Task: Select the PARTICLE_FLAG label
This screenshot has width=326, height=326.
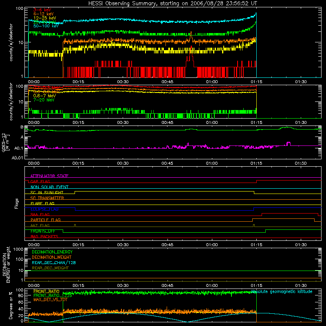Action: 46,220
